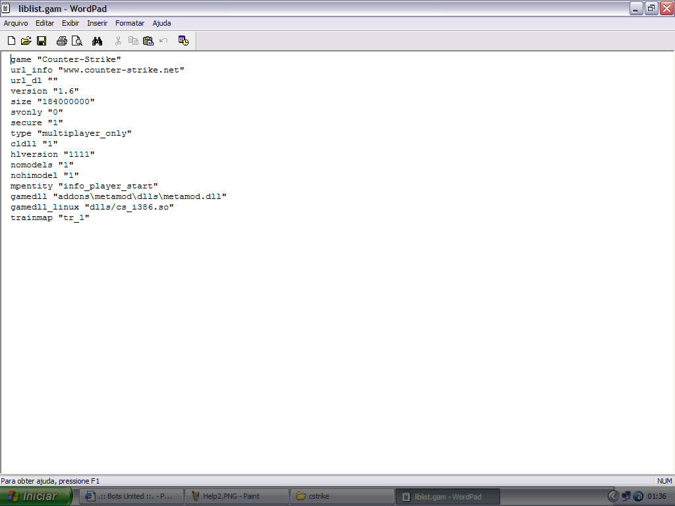Undo last action with Undo icon
The image size is (675, 506).
[x=163, y=41]
